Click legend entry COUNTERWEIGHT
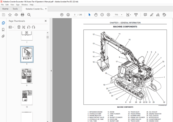 tap(155, 119)
